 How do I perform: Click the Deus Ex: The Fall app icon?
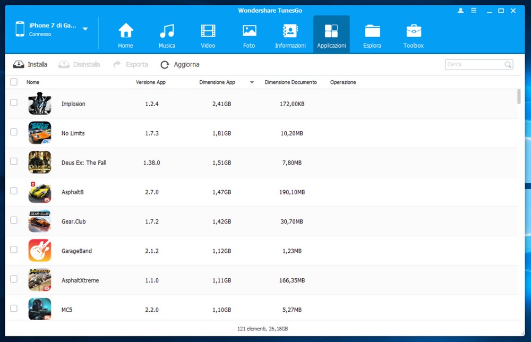(x=40, y=162)
